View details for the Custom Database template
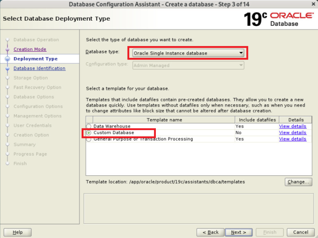 (293, 132)
